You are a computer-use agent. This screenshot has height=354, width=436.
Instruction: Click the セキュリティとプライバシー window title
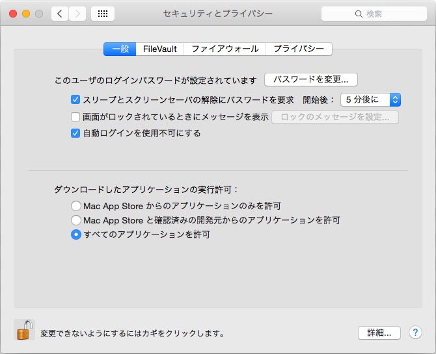[x=218, y=14]
